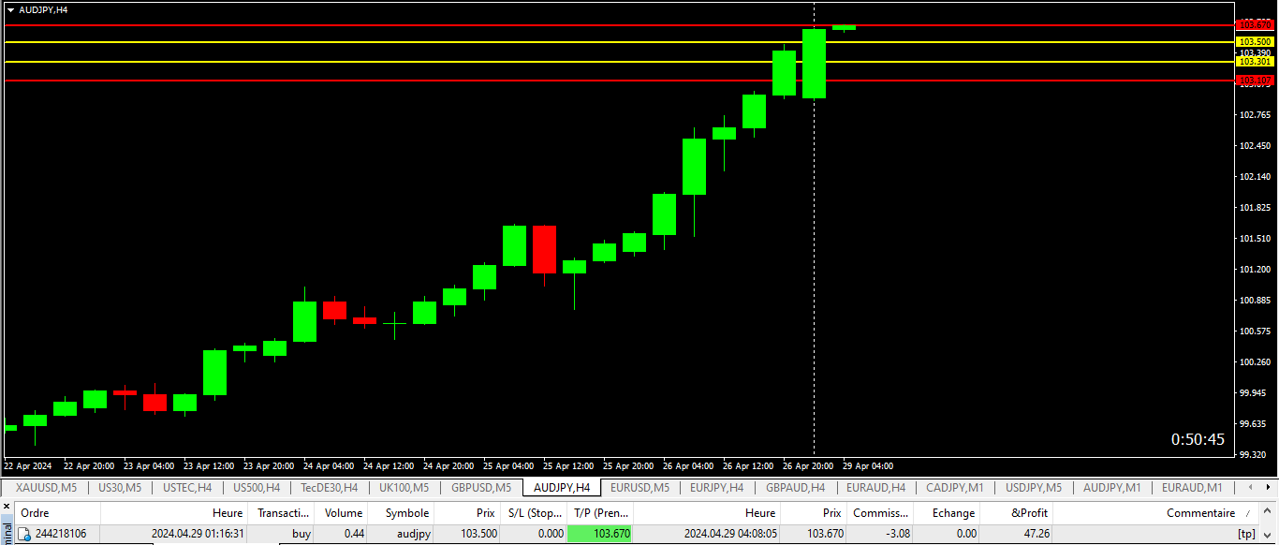Click the T/P (Pren... column header
1279x545 pixels.
600,513
